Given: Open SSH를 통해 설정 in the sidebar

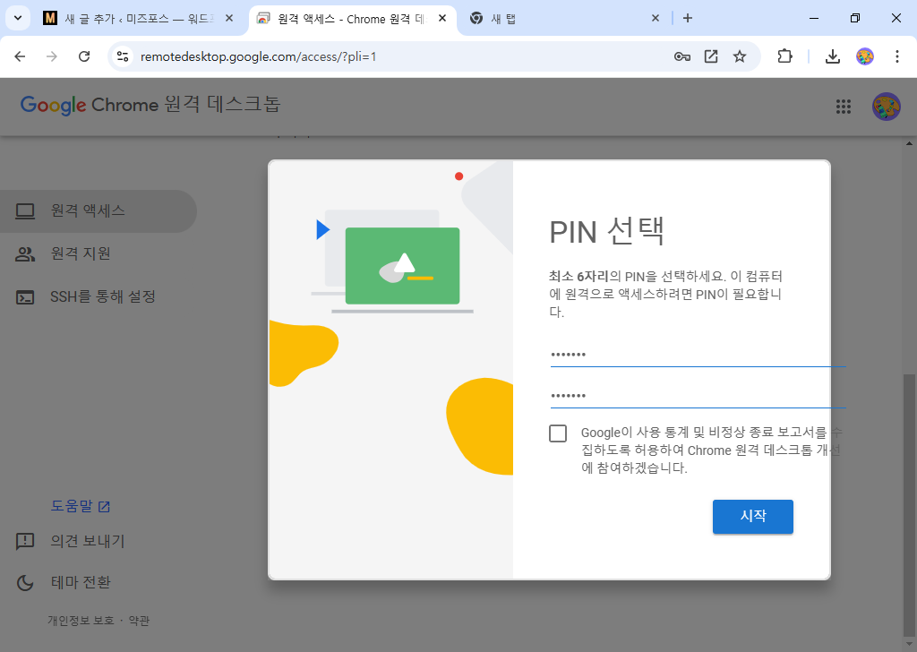Looking at the screenshot, I should tap(99, 297).
